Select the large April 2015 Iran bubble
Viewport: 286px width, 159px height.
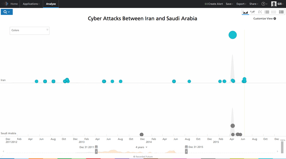233,35
